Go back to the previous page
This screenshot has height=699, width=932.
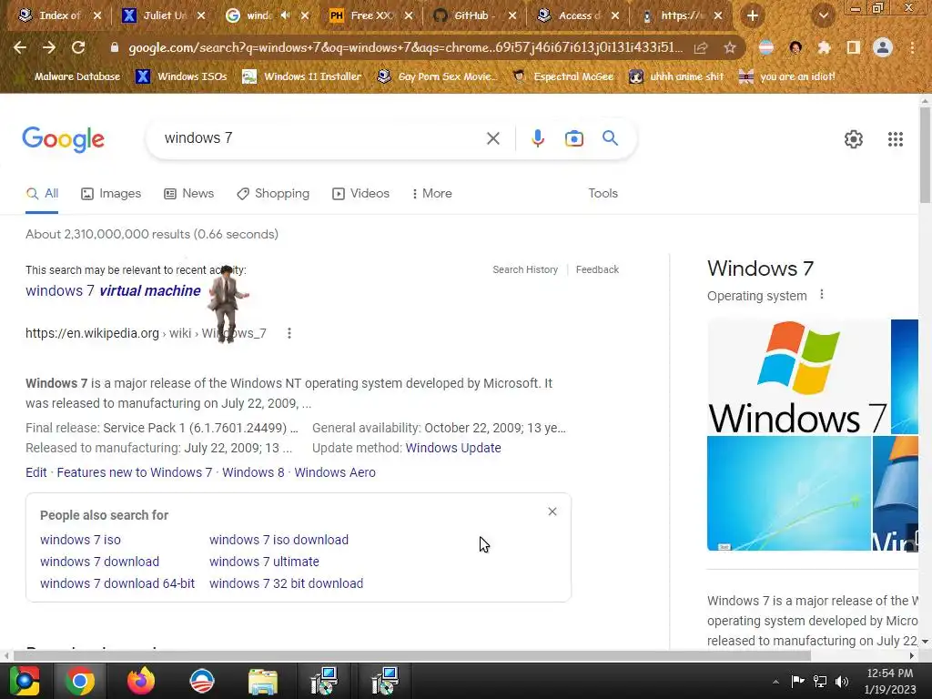click(x=20, y=47)
